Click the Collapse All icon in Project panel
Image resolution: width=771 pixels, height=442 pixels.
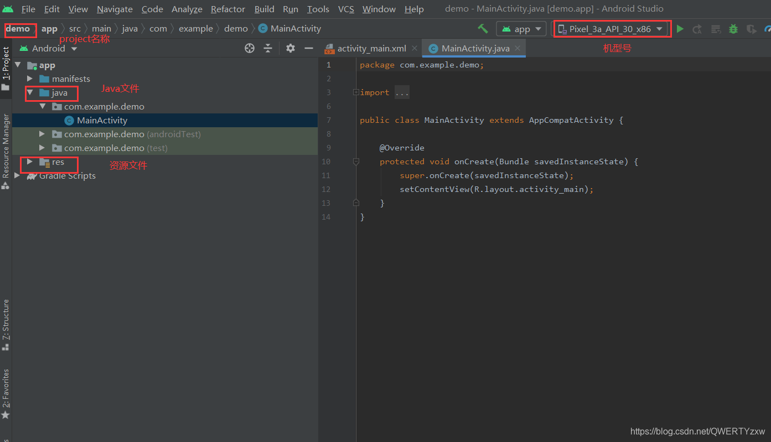click(x=268, y=49)
